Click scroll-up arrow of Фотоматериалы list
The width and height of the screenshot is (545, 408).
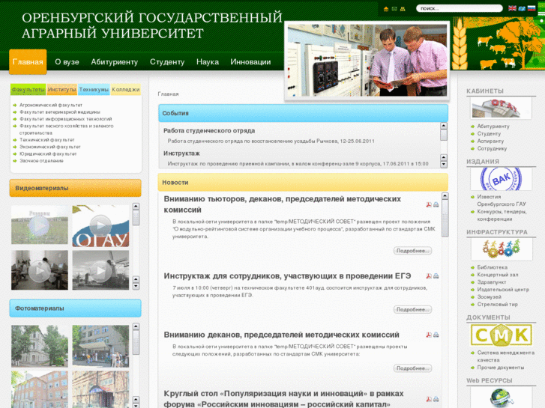(136, 326)
